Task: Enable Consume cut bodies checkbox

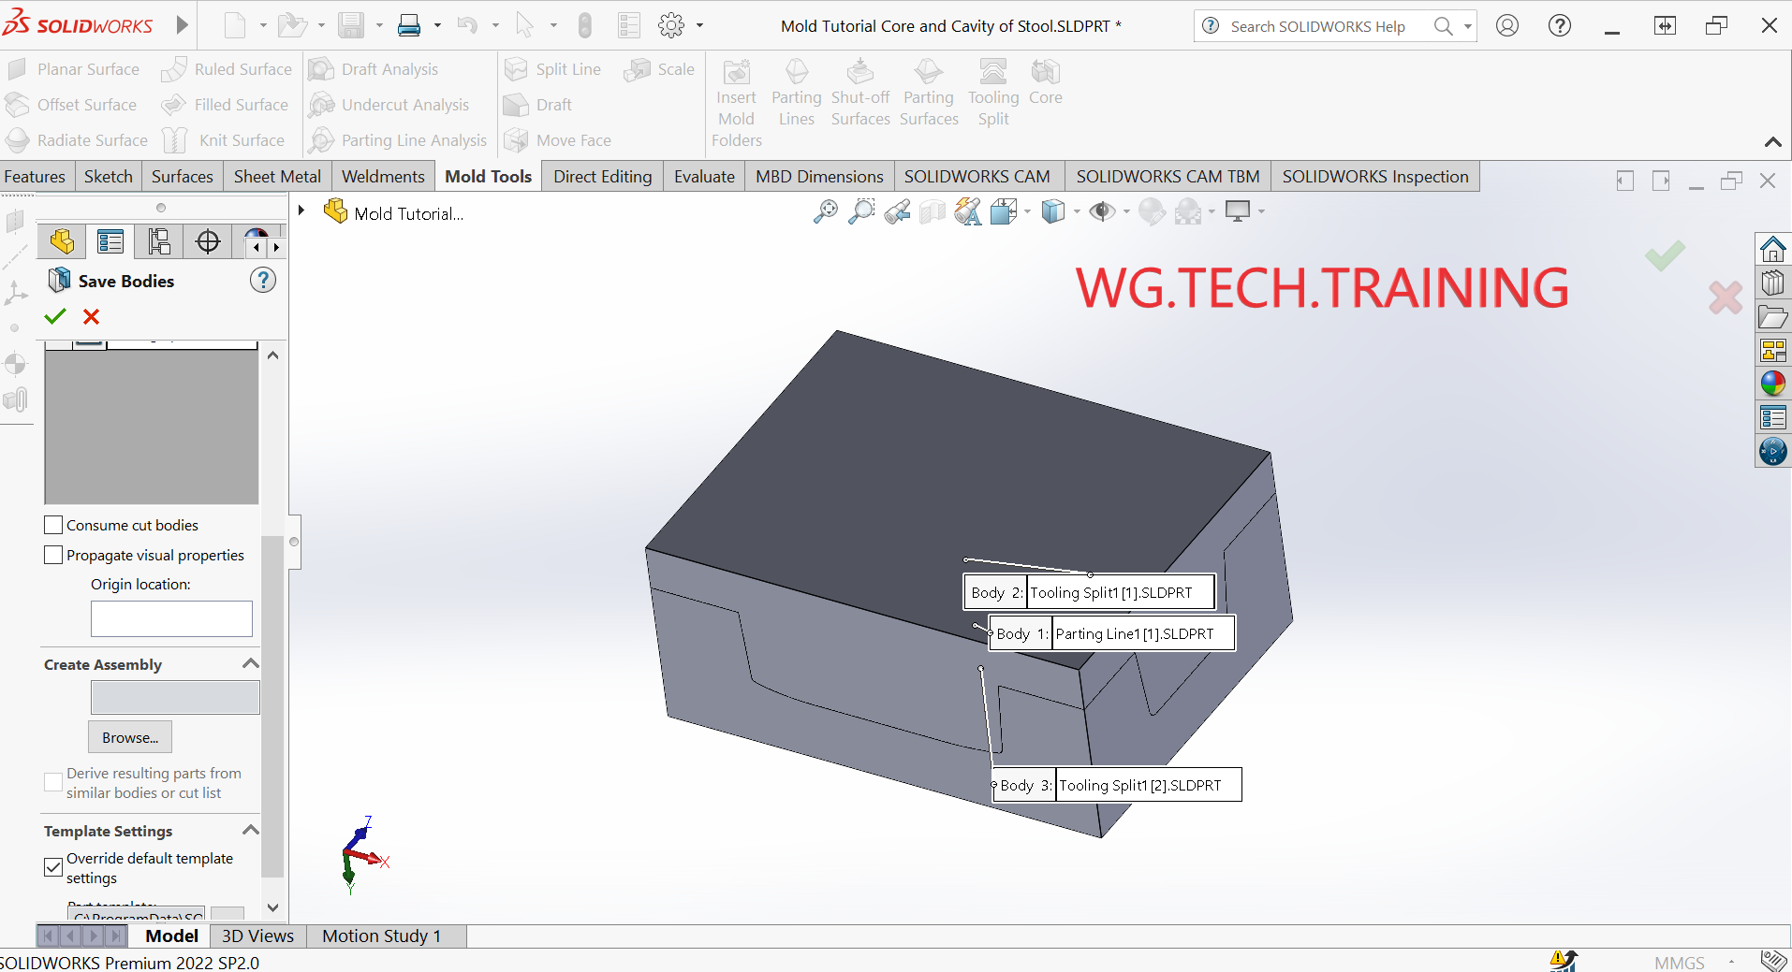Action: [x=53, y=525]
